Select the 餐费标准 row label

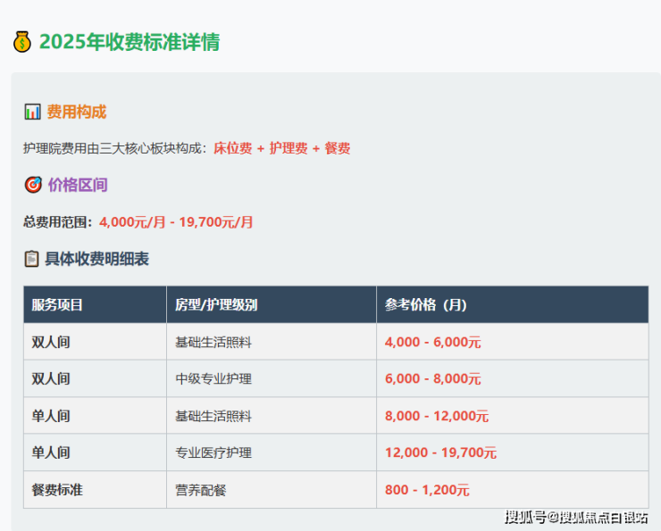pos(57,490)
